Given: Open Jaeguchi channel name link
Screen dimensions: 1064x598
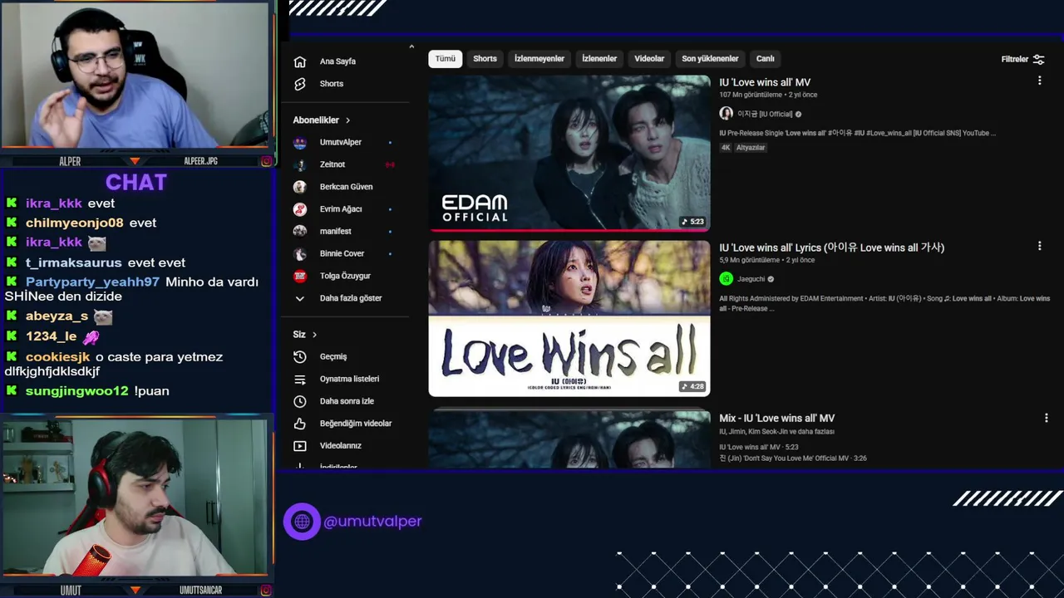Looking at the screenshot, I should (x=751, y=279).
